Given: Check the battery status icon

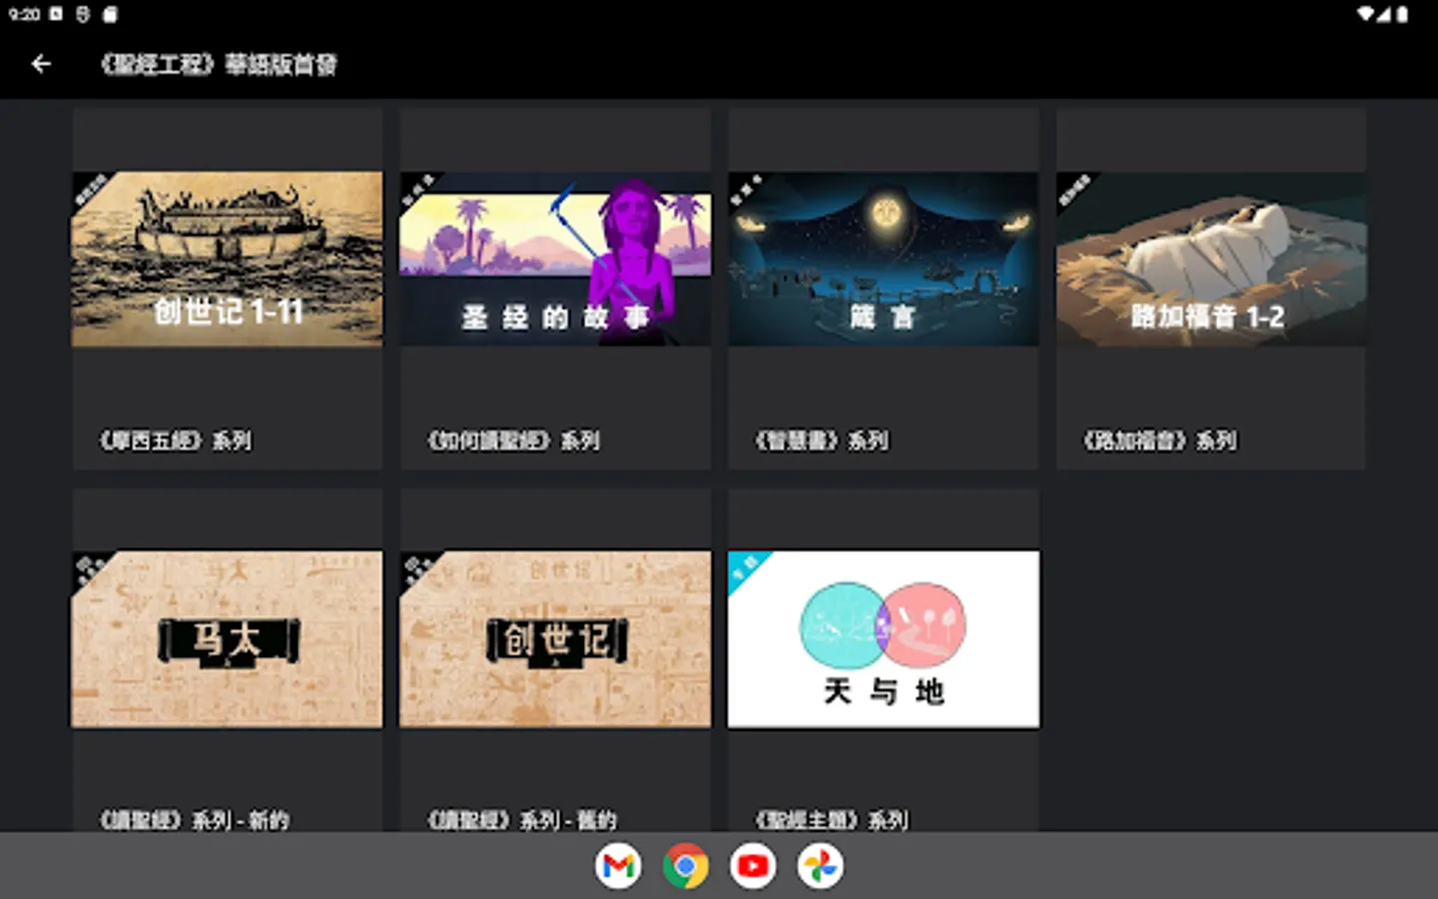Looking at the screenshot, I should [1402, 14].
